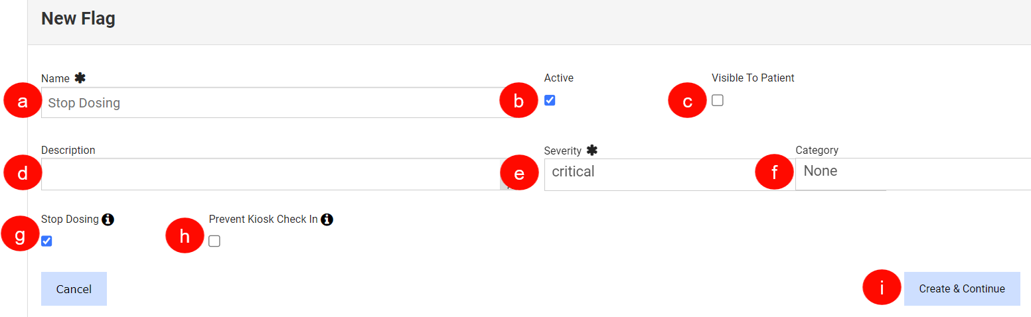Click the red marker labeled "i"
1031x317 pixels.
click(x=882, y=288)
